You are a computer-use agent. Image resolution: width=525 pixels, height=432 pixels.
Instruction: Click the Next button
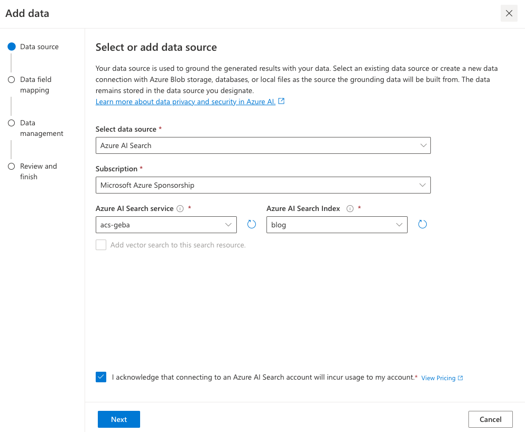coord(119,419)
